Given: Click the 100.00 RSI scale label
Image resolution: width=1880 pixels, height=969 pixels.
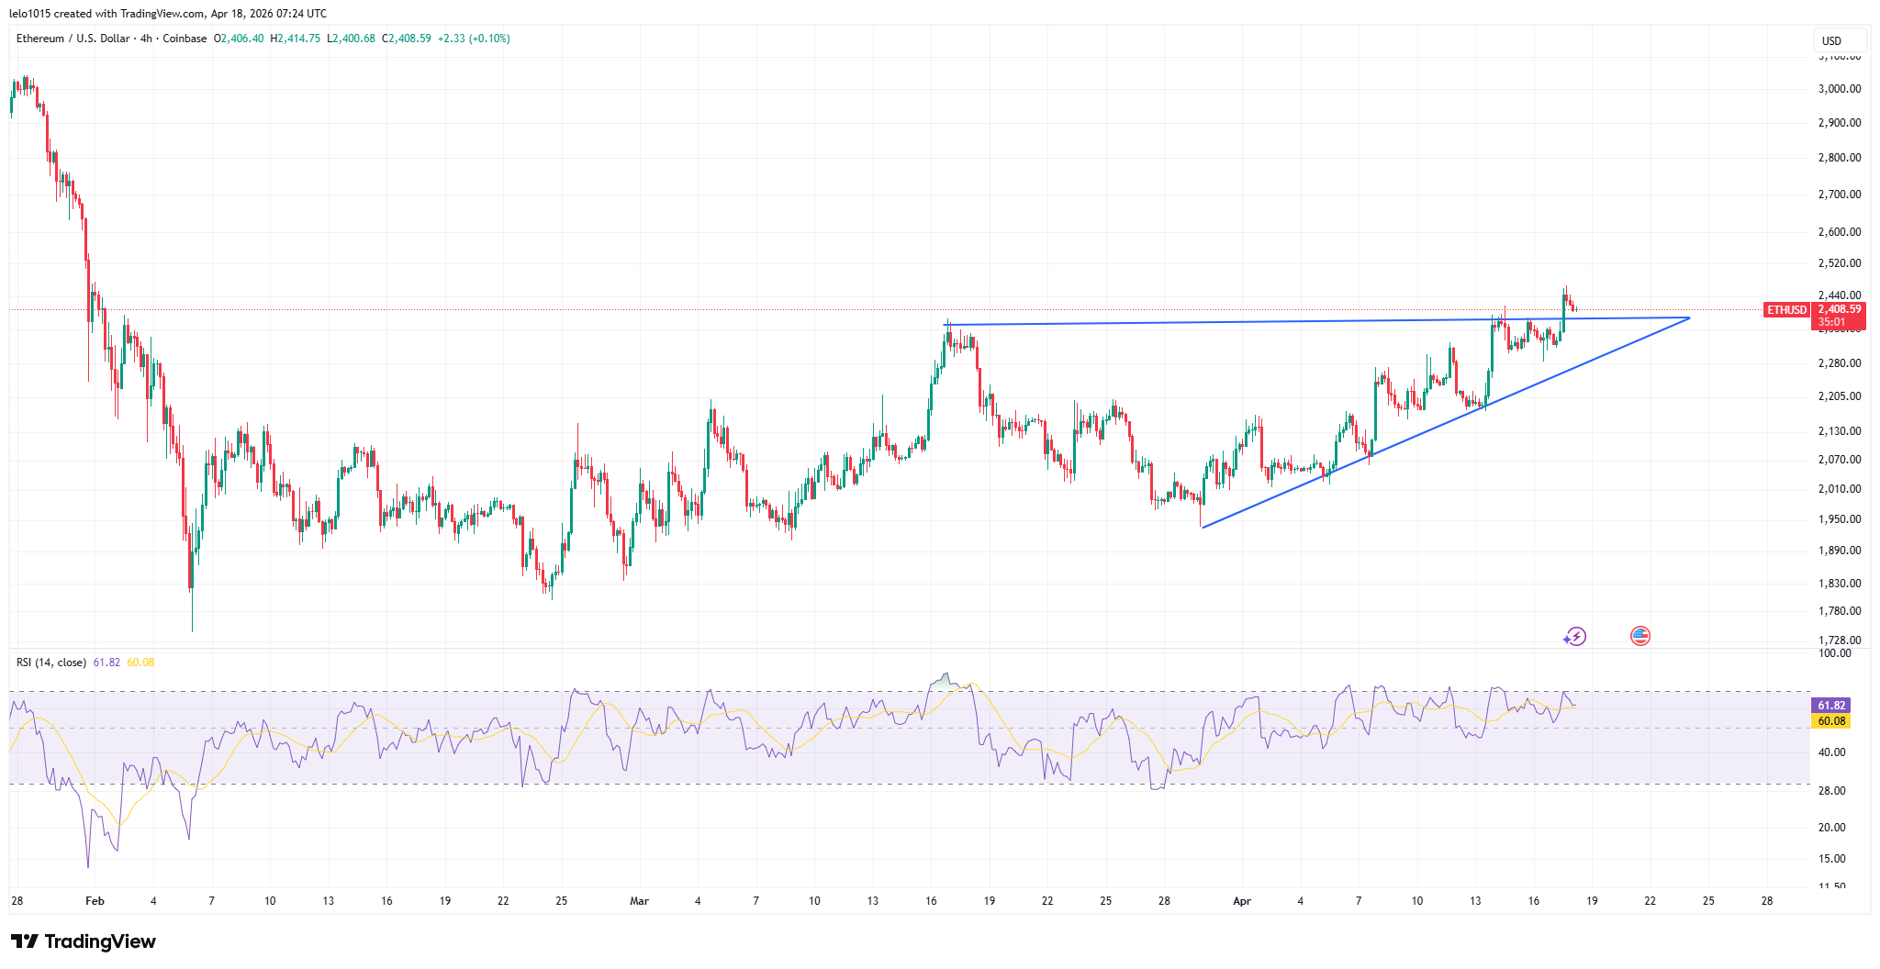Looking at the screenshot, I should point(1835,653).
